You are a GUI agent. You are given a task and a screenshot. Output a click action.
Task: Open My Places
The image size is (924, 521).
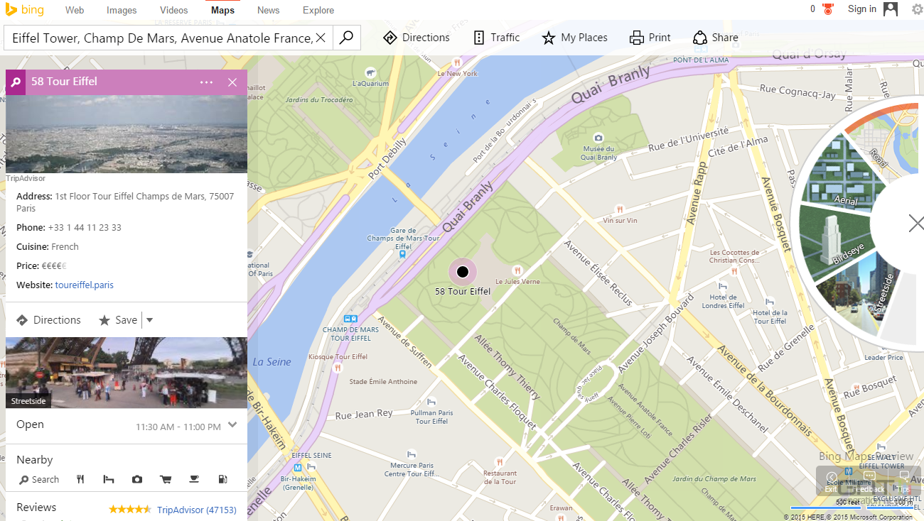(574, 38)
